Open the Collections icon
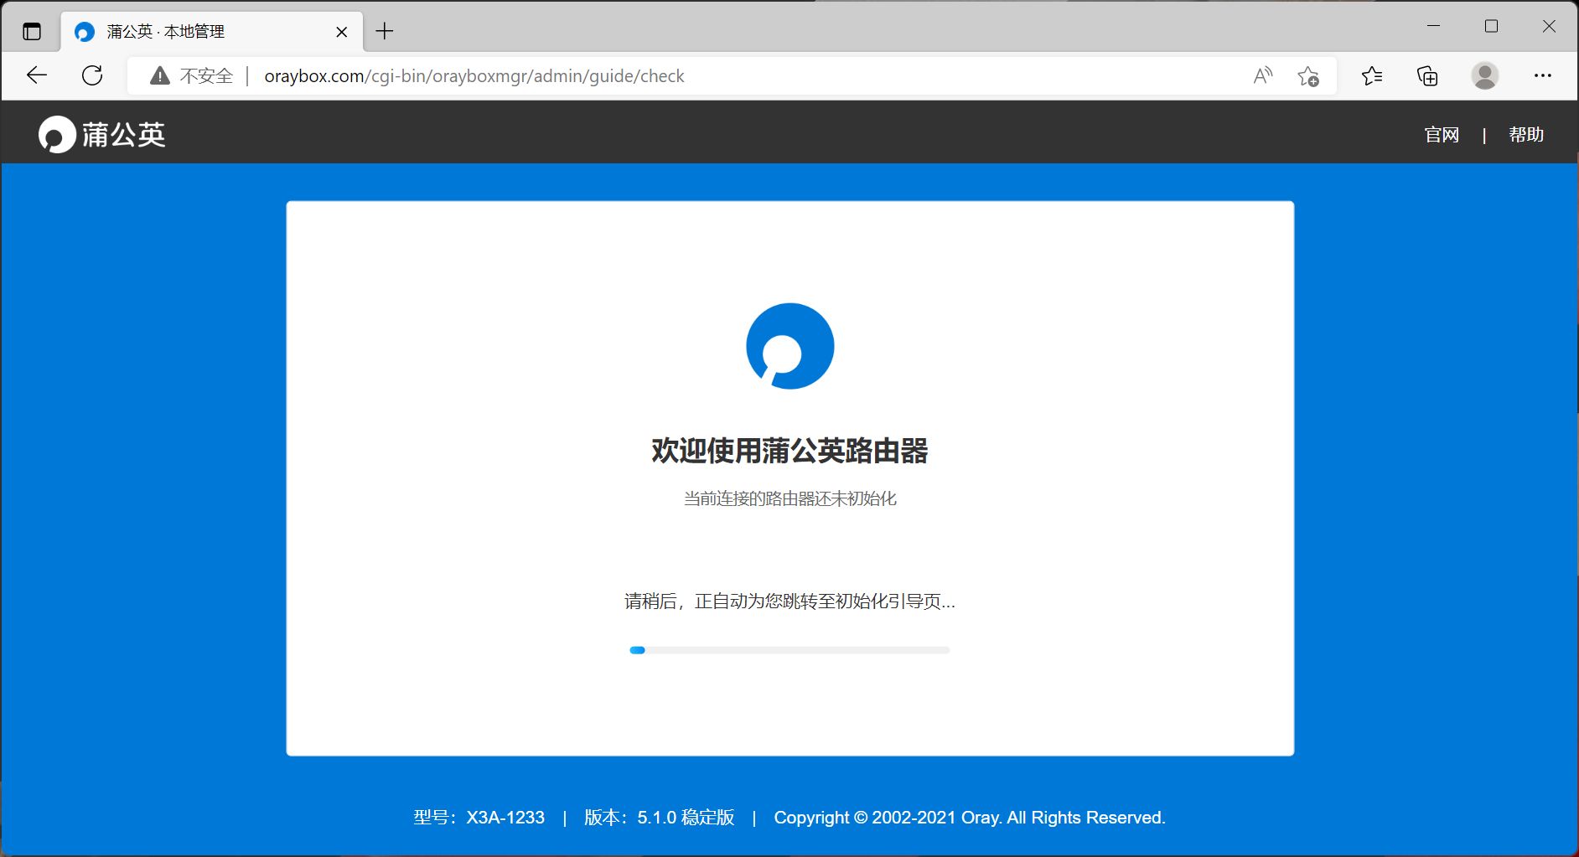1579x857 pixels. point(1427,76)
